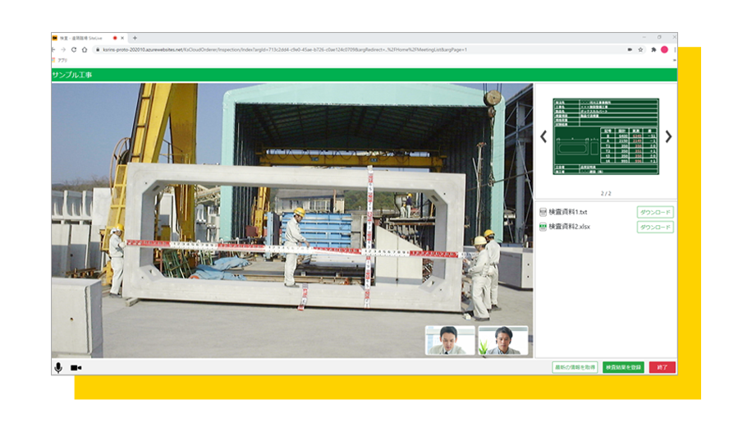Screen dimensions: 752x423
Task: Click the 2 / 2 page indicator
Action: (x=606, y=193)
